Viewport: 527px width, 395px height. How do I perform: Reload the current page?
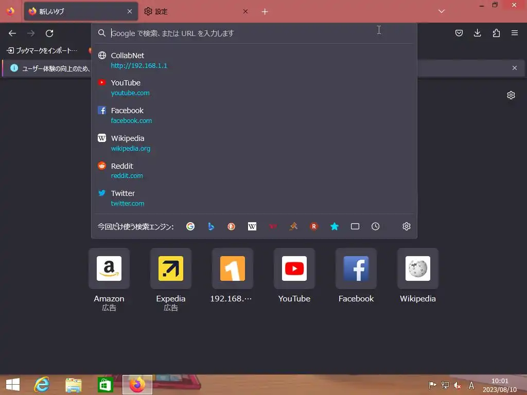[x=49, y=33]
